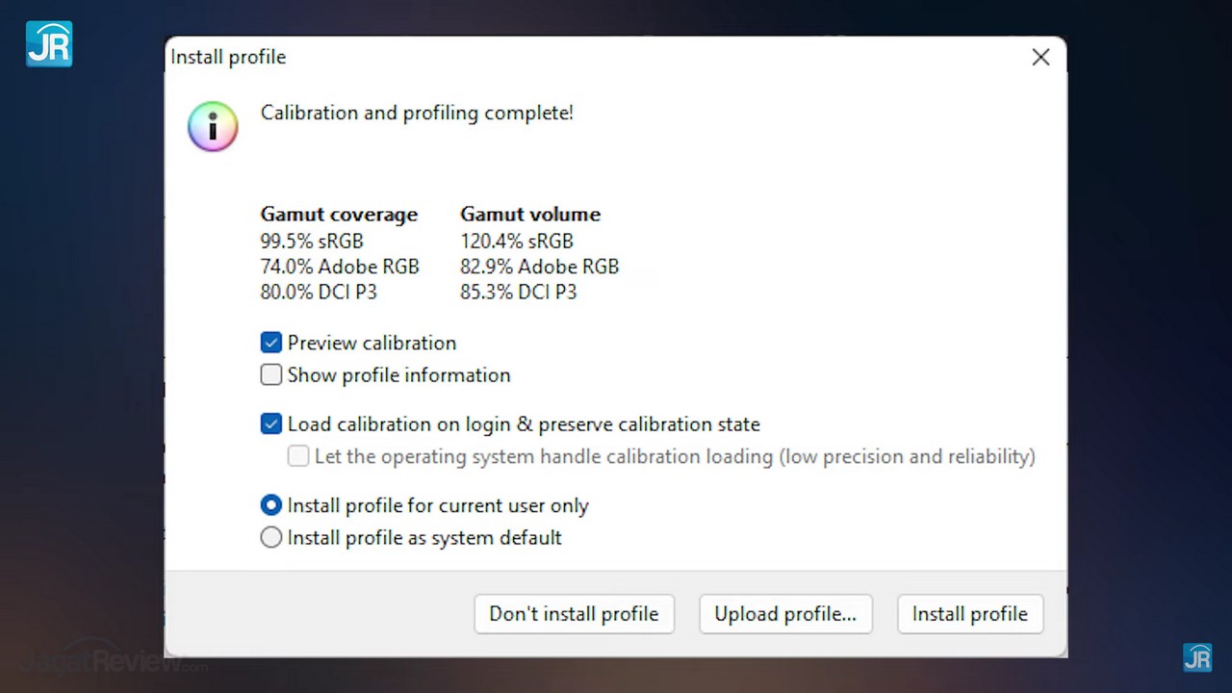Image resolution: width=1232 pixels, height=693 pixels.
Task: Click the 85.3% DCI P3 volume value
Action: coord(518,292)
